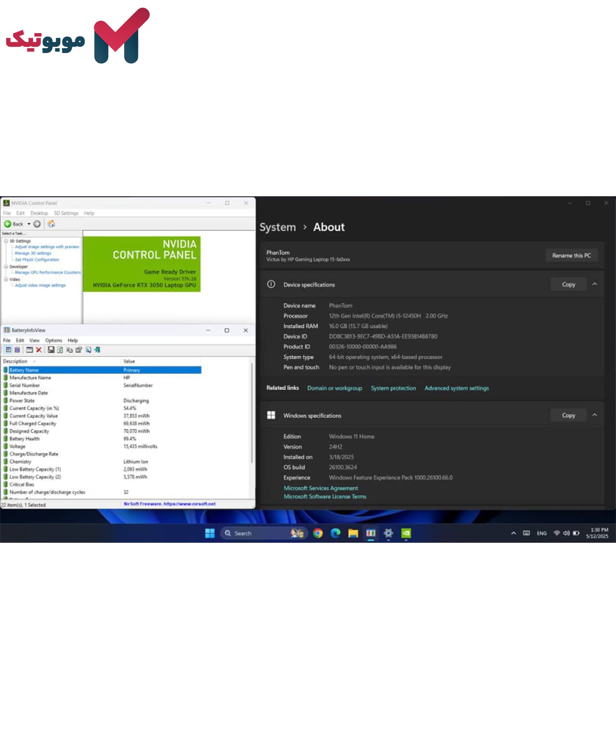Go to the NVIDIA Control Panel home page icon
The height and width of the screenshot is (739, 616).
coord(51,224)
